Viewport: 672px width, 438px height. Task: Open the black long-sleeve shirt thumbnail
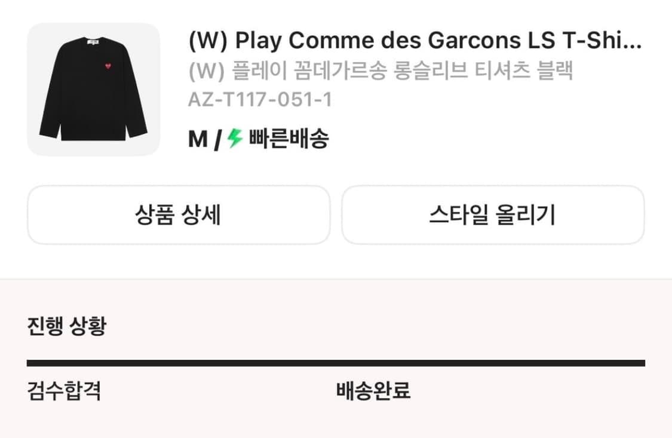[x=93, y=89]
